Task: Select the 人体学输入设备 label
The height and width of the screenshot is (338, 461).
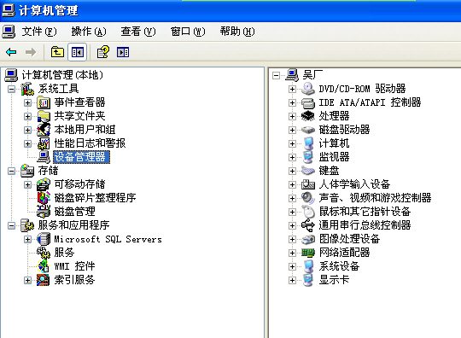Action: click(x=354, y=184)
